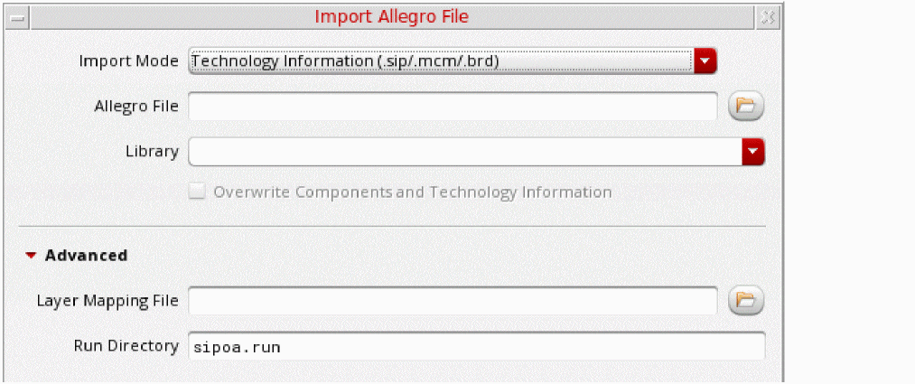
Task: Open the Import Mode combo box
Action: tap(441, 61)
